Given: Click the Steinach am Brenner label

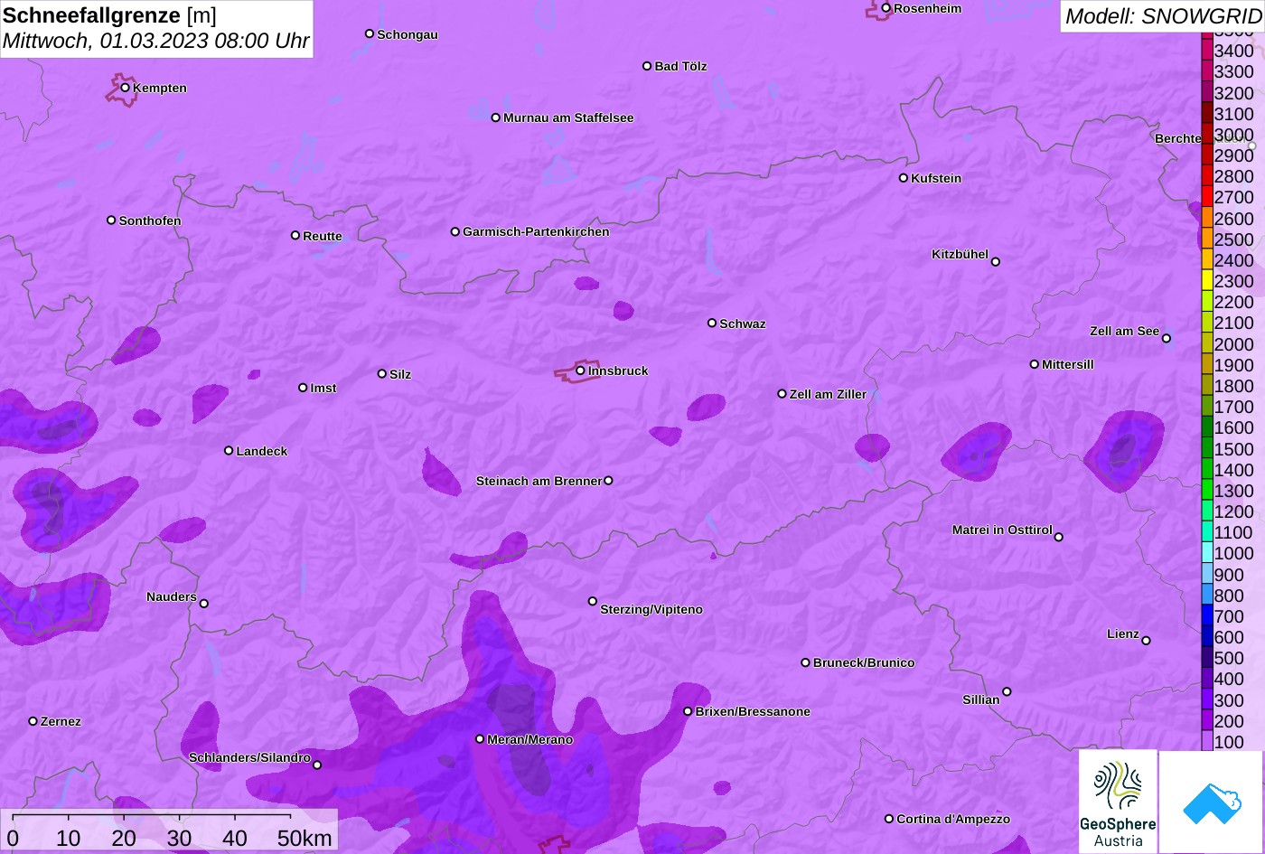Looking at the screenshot, I should [x=539, y=481].
